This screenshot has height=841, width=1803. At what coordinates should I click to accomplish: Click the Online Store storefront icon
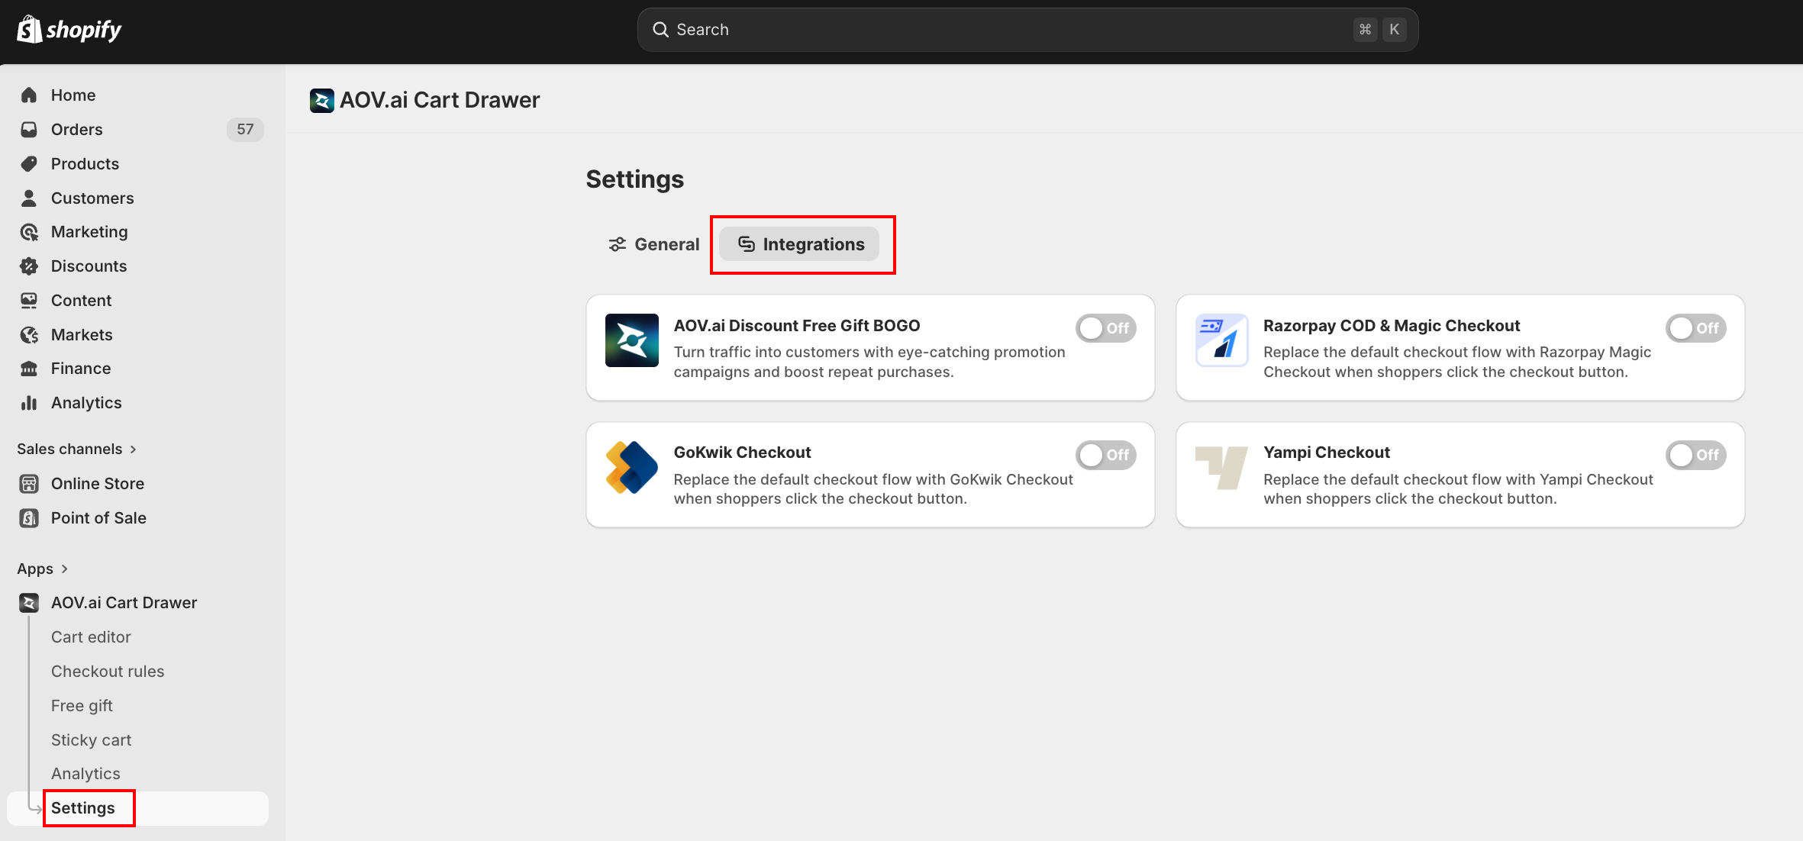pyautogui.click(x=29, y=484)
